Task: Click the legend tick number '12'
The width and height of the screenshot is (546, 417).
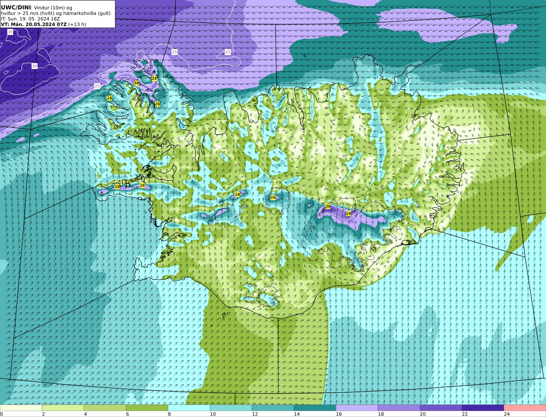Action: [255, 414]
